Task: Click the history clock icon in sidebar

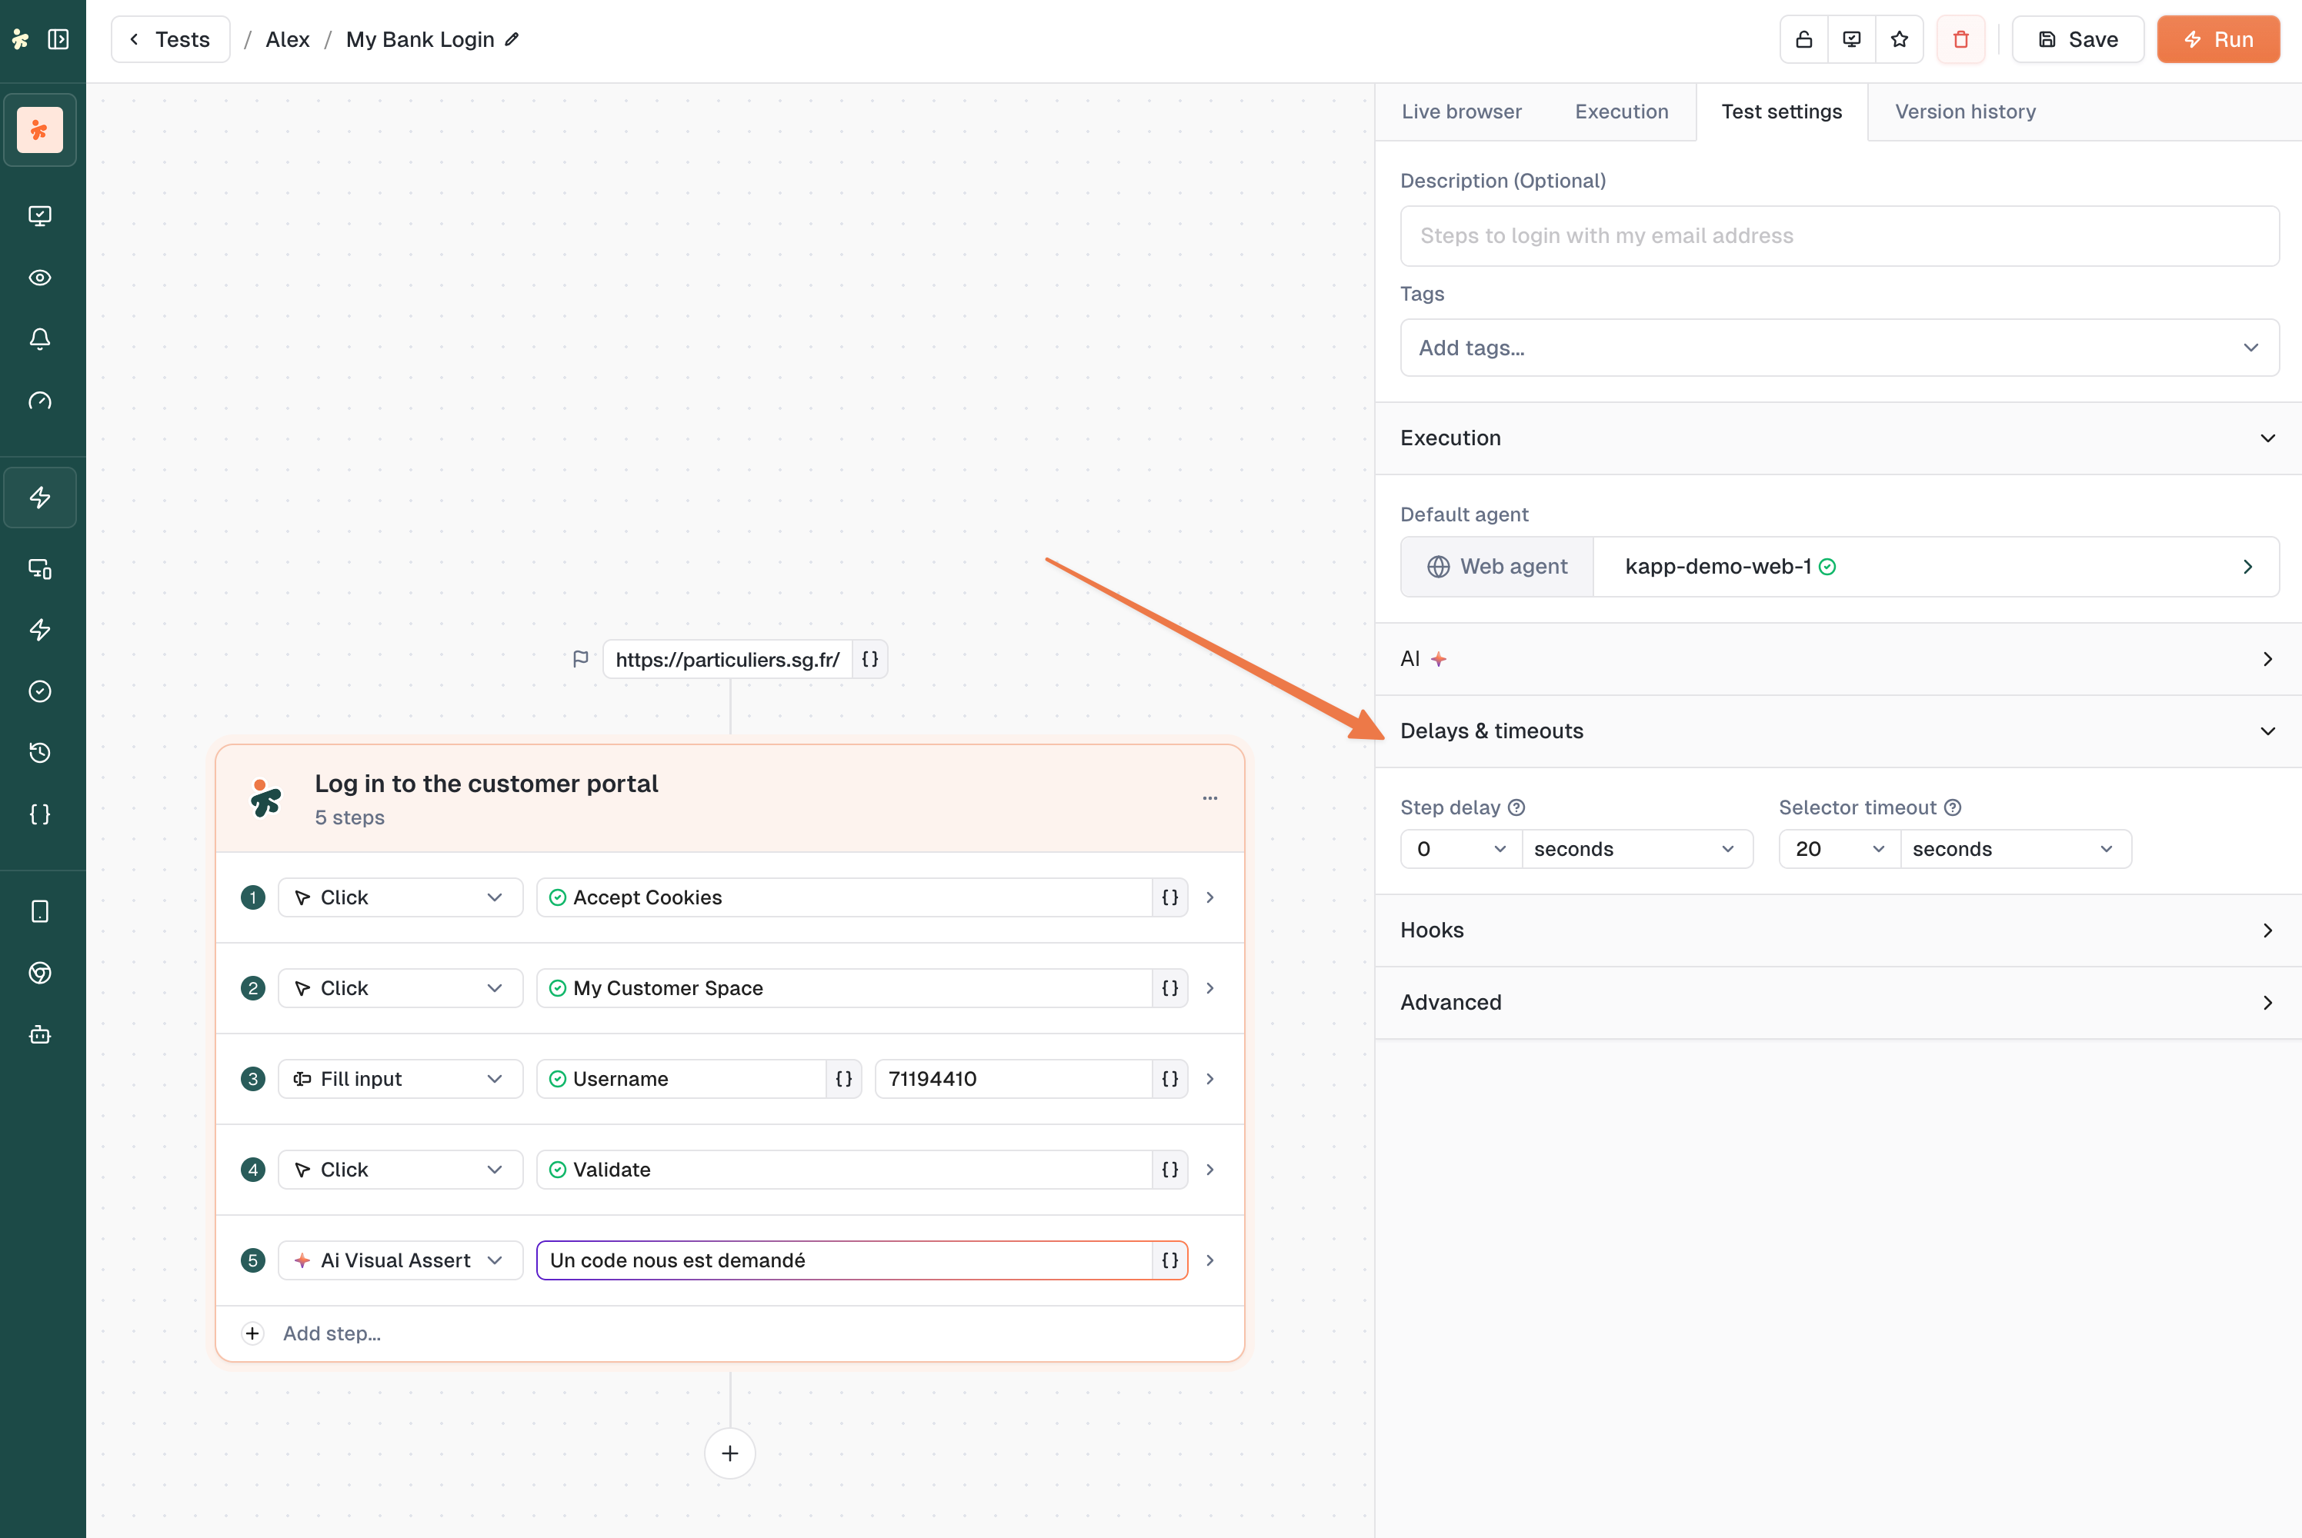Action: click(x=40, y=752)
